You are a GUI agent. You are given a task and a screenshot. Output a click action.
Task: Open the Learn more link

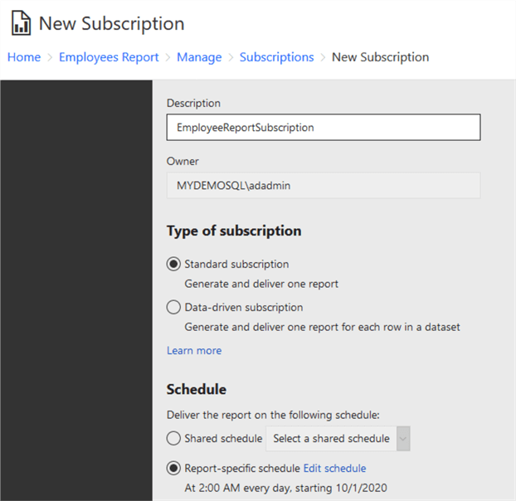pos(194,351)
